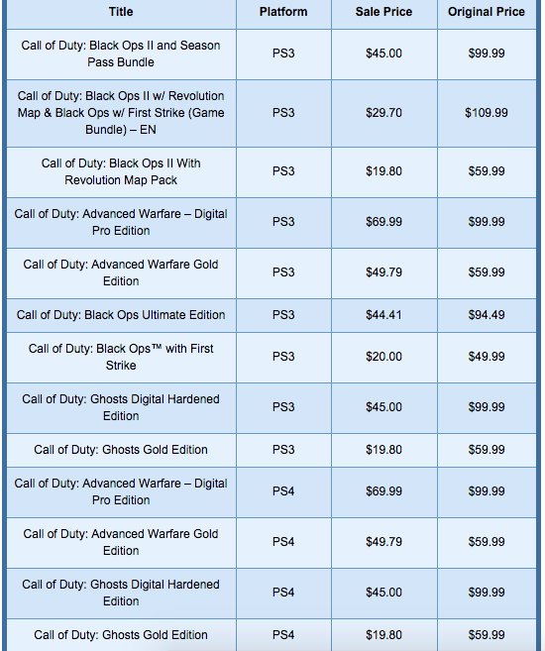545x651 pixels.
Task: Click the $29.70 sale price cell
Action: coord(383,113)
